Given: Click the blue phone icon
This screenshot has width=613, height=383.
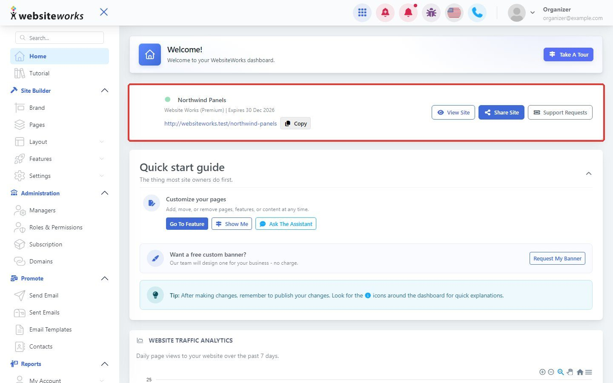Looking at the screenshot, I should [477, 13].
